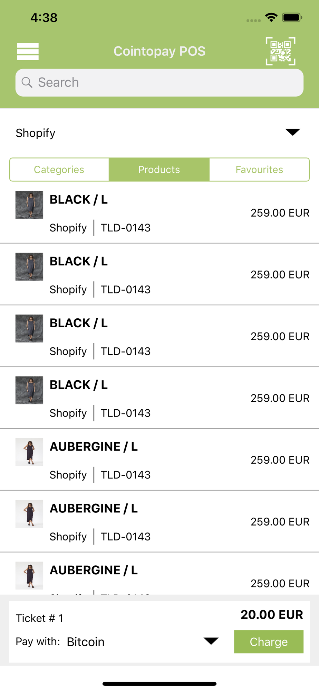
Task: Tap the fourth BLACK / L dress image
Action: [29, 390]
